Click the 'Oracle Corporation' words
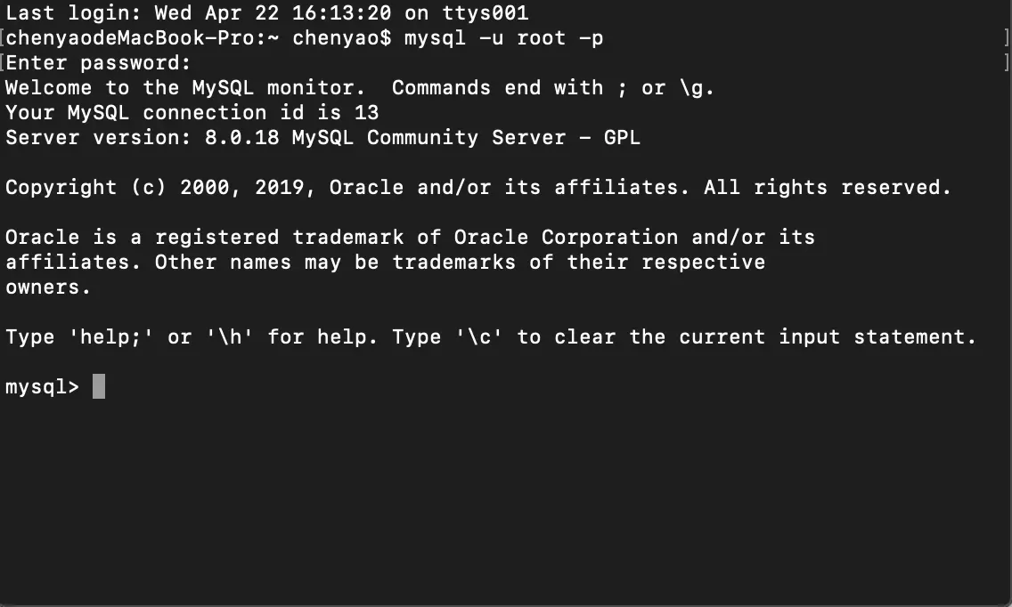The image size is (1012, 607). 566,238
